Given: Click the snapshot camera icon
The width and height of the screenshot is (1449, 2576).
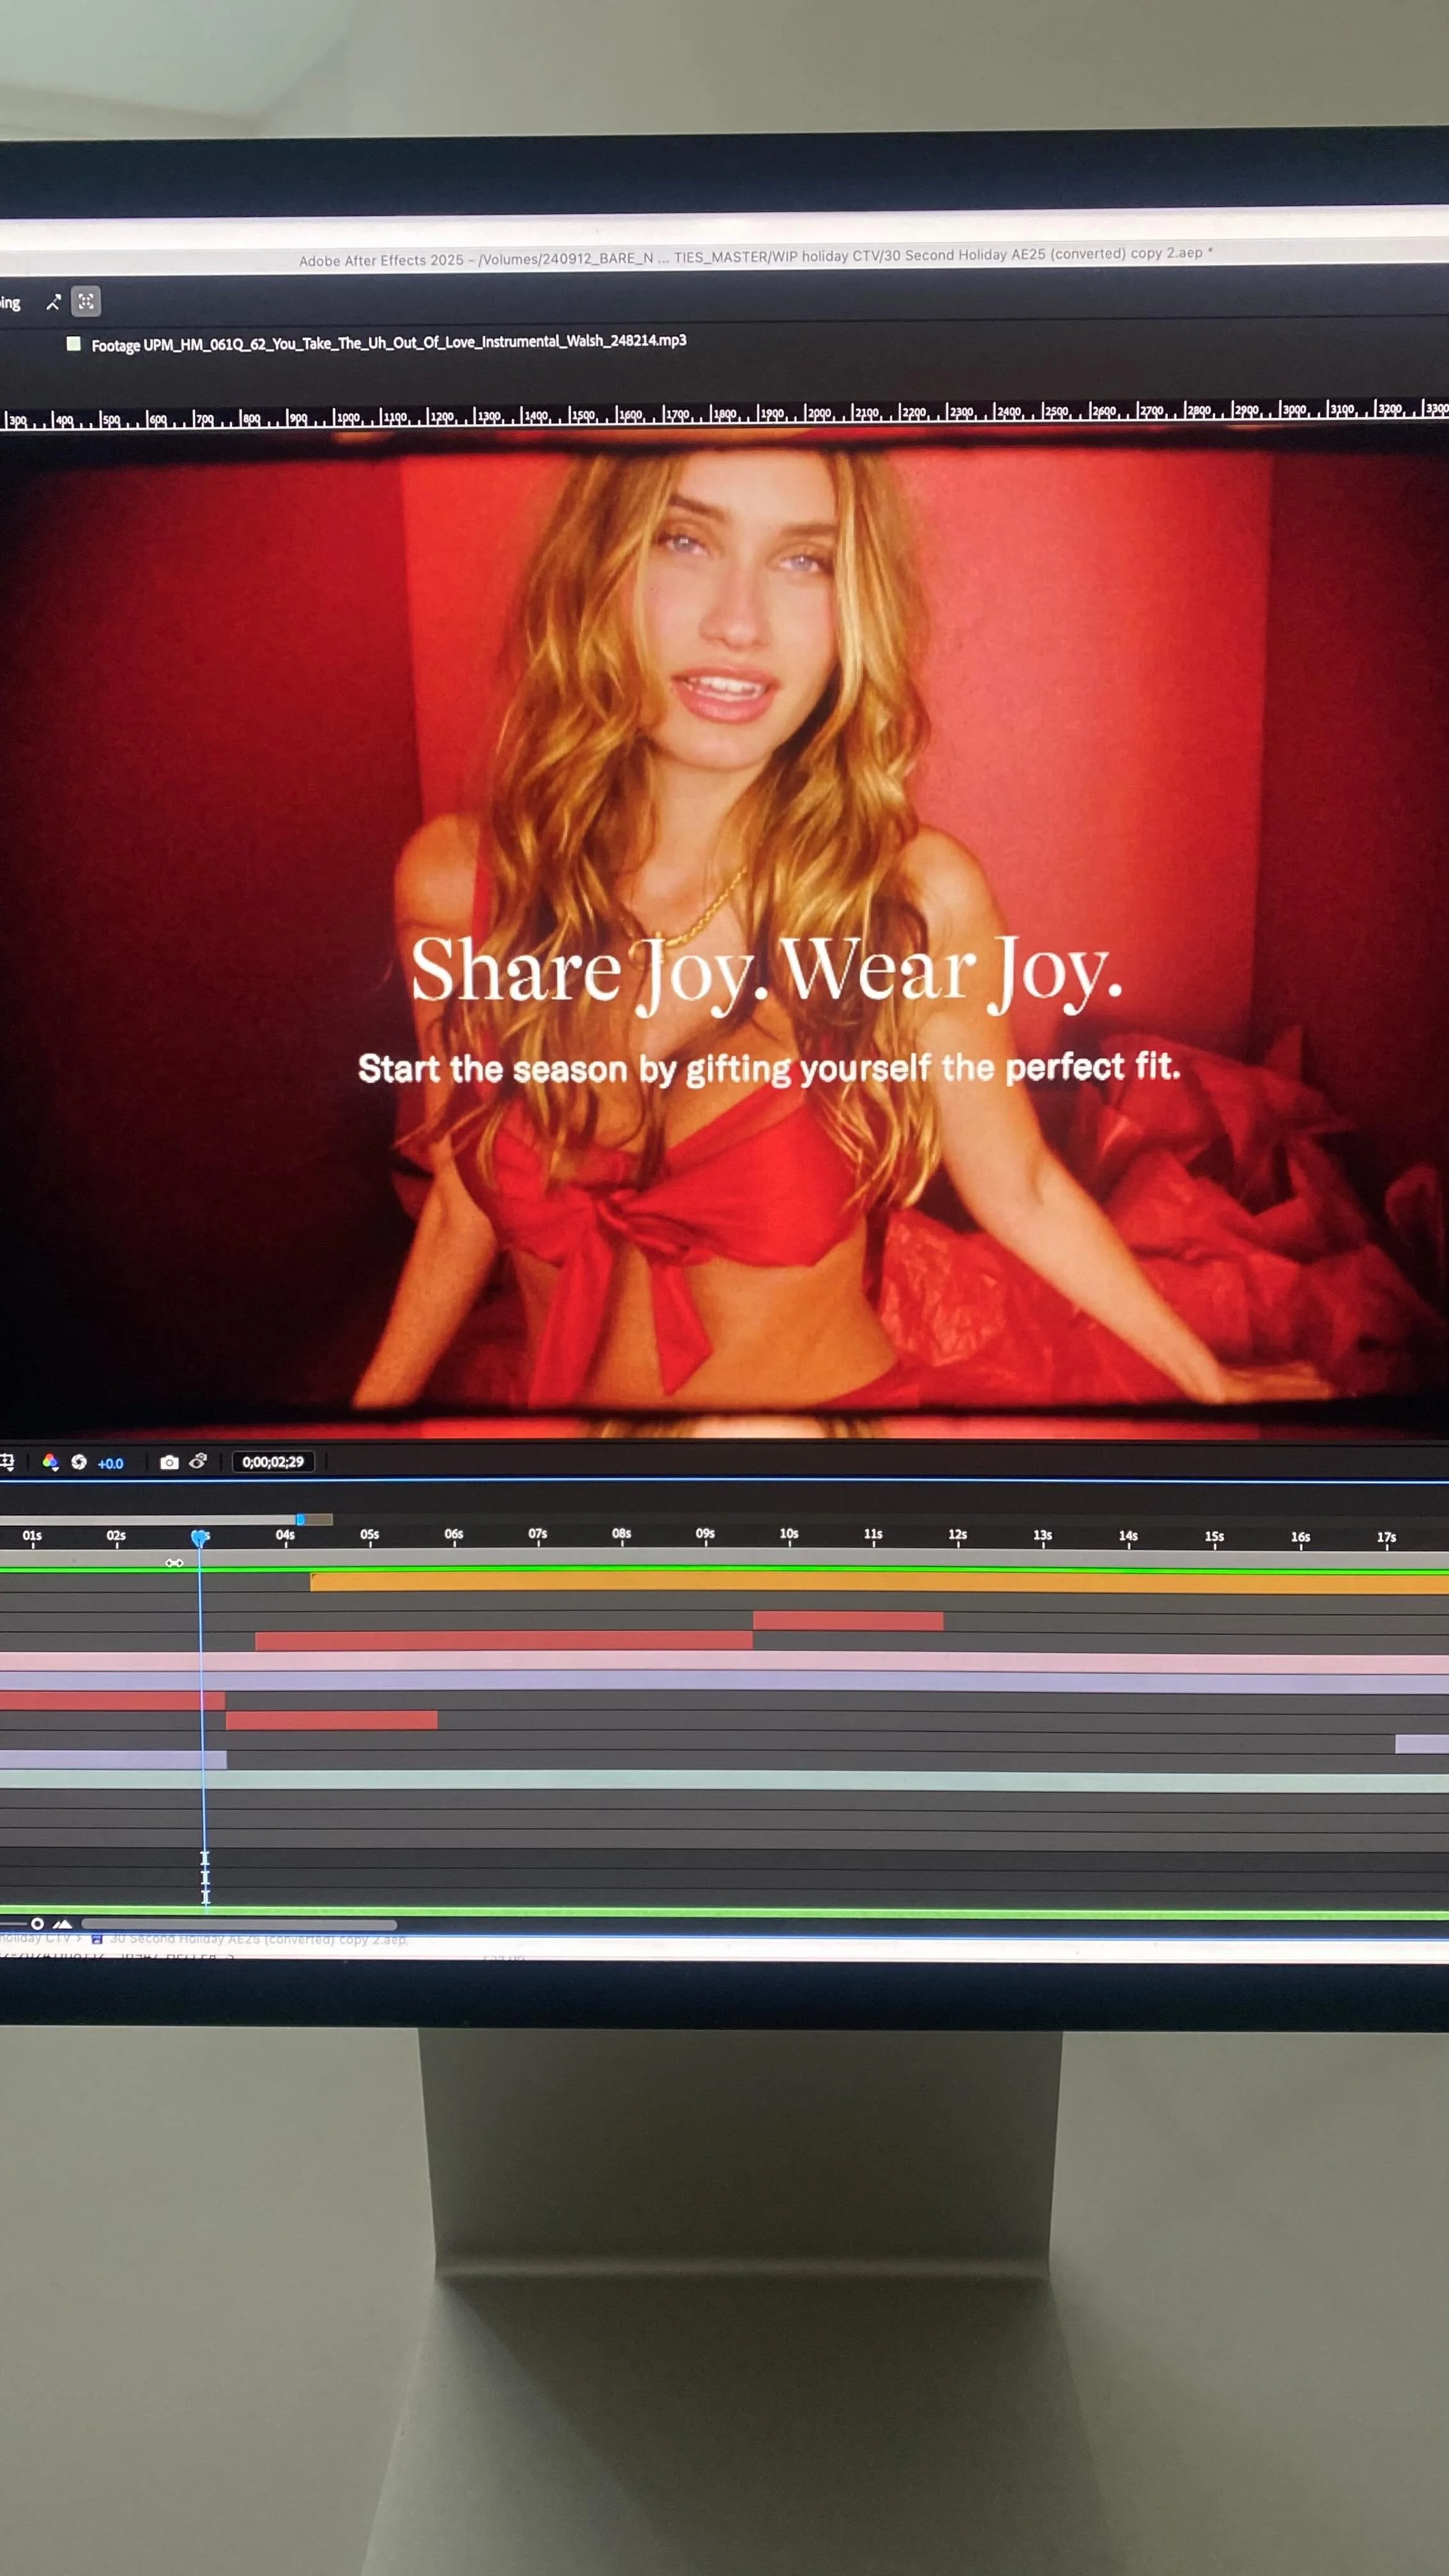Looking at the screenshot, I should 169,1462.
